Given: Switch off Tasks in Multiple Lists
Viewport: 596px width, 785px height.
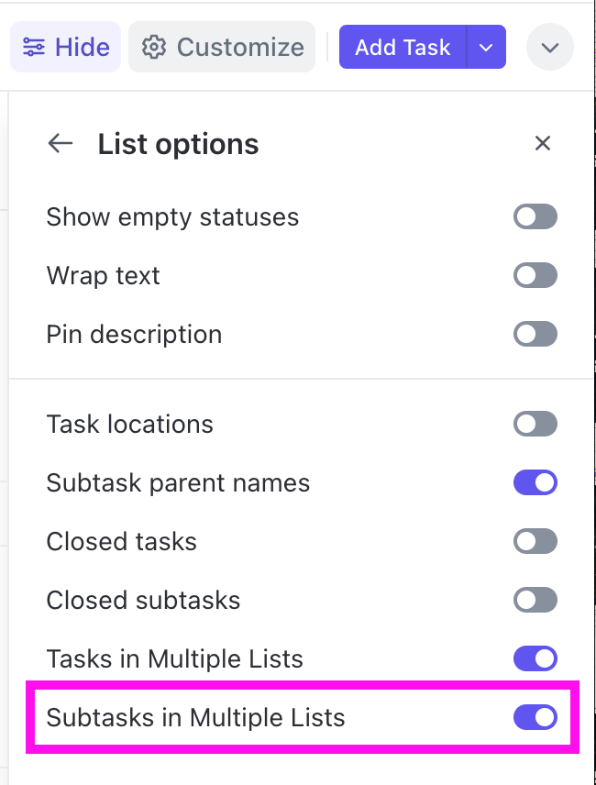Looking at the screenshot, I should coord(535,658).
